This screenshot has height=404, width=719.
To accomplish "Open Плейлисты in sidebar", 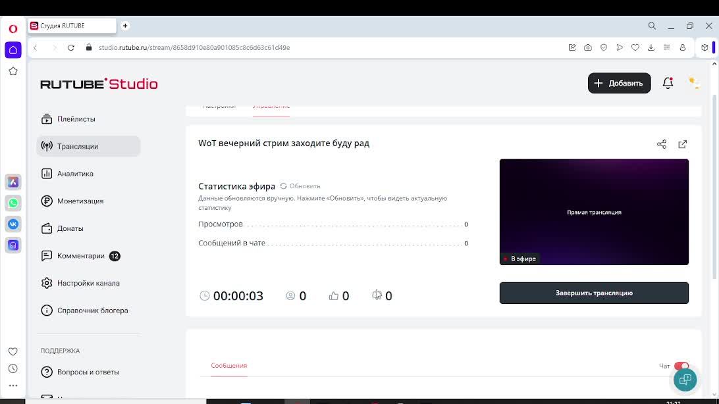I will point(88,119).
